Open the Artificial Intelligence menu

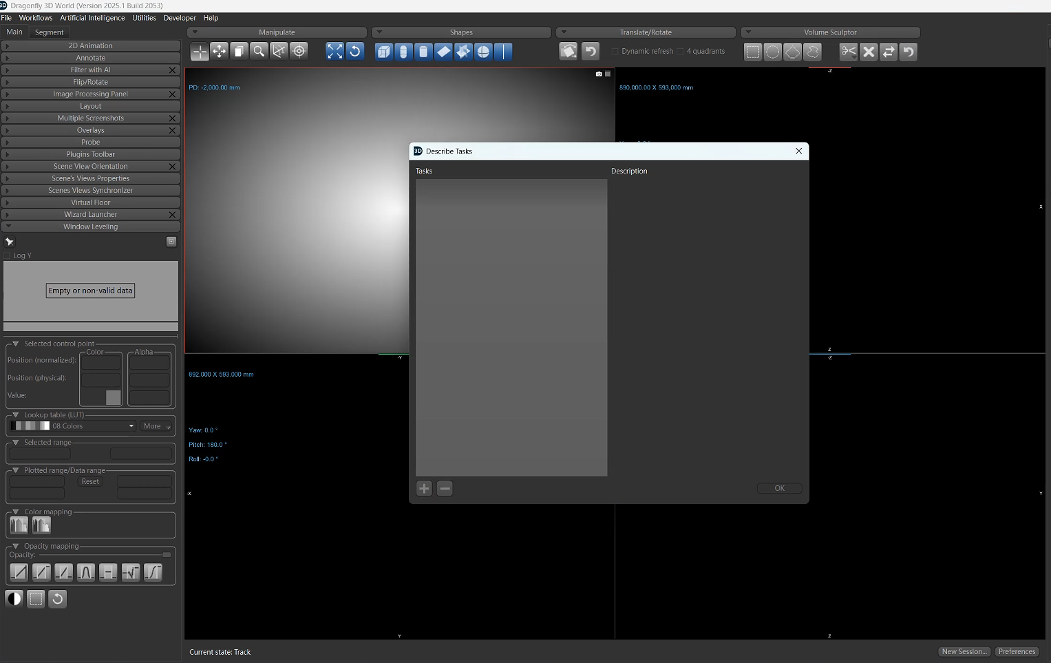(92, 18)
